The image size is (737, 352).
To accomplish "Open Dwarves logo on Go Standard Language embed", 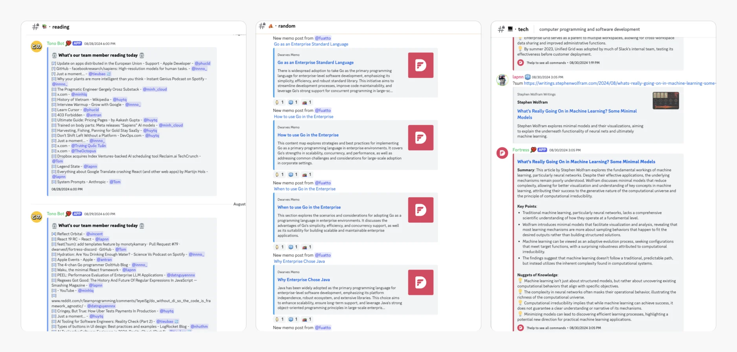I will 421,65.
